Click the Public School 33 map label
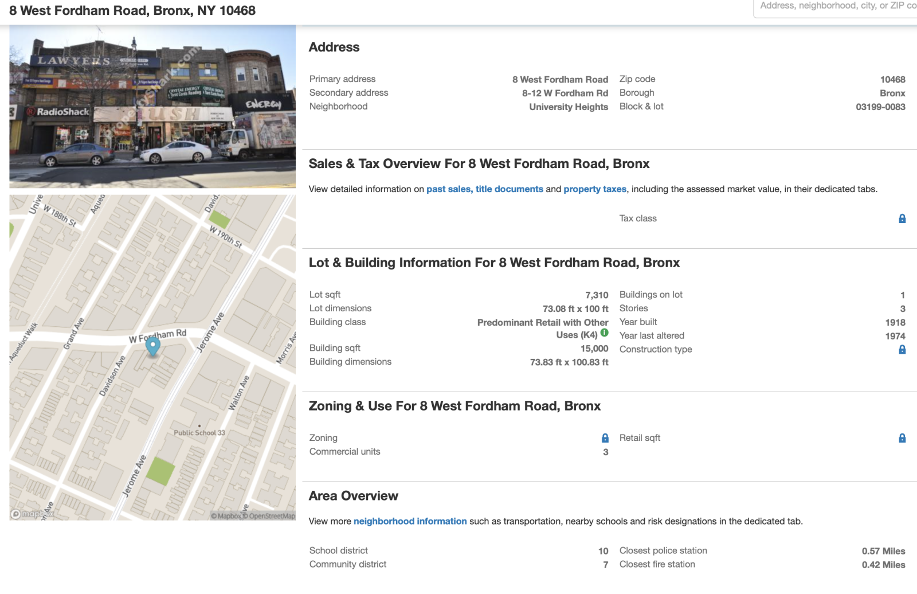Image resolution: width=917 pixels, height=594 pixels. click(x=199, y=433)
